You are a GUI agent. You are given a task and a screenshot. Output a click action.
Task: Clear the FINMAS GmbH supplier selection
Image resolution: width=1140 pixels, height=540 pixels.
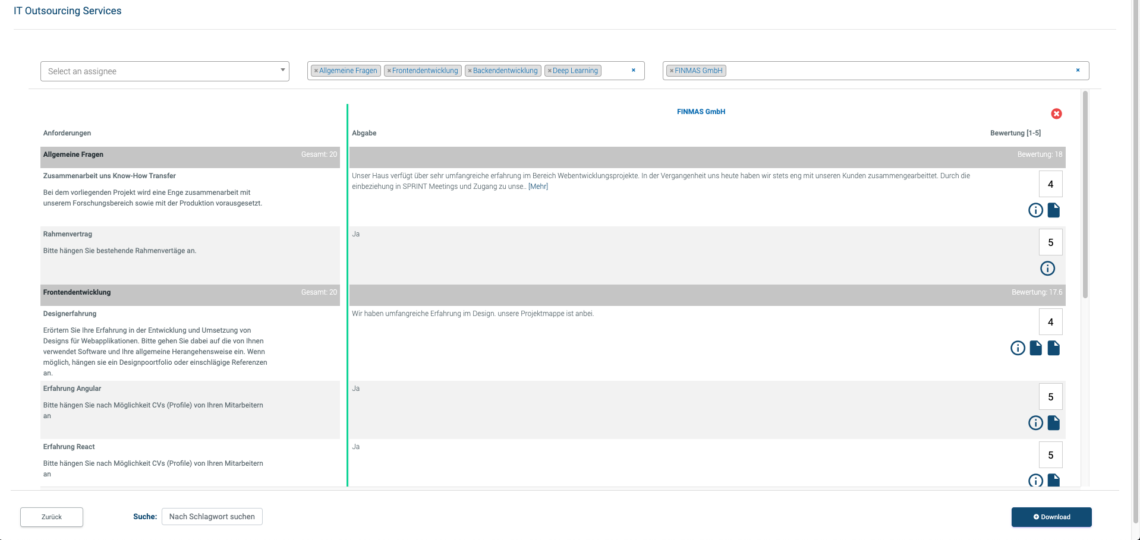coord(1077,70)
